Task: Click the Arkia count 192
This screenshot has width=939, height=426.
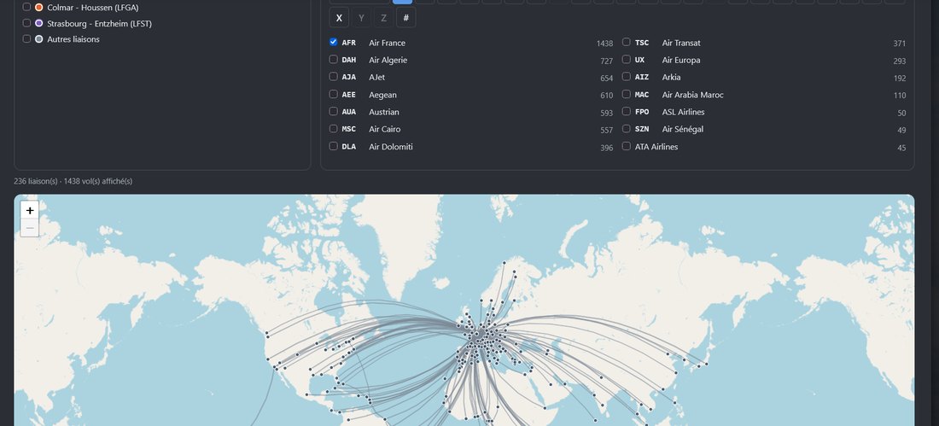Action: coord(900,79)
